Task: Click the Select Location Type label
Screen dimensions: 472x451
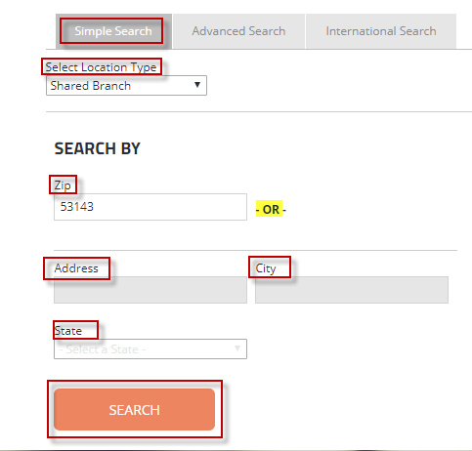Action: pyautogui.click(x=101, y=67)
